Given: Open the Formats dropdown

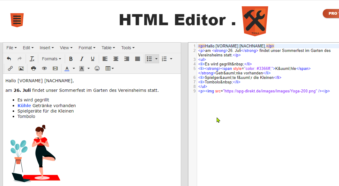Looking at the screenshot, I should point(52,59).
